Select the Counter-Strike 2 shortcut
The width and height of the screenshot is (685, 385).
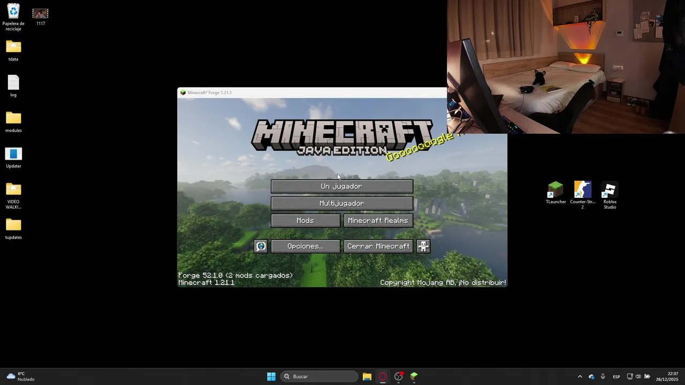583,195
